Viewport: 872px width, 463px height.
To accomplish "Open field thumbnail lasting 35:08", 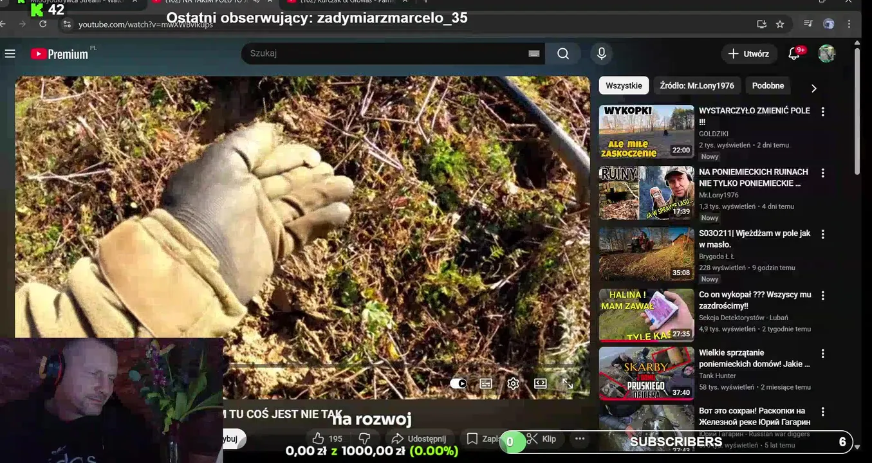I will tap(646, 254).
